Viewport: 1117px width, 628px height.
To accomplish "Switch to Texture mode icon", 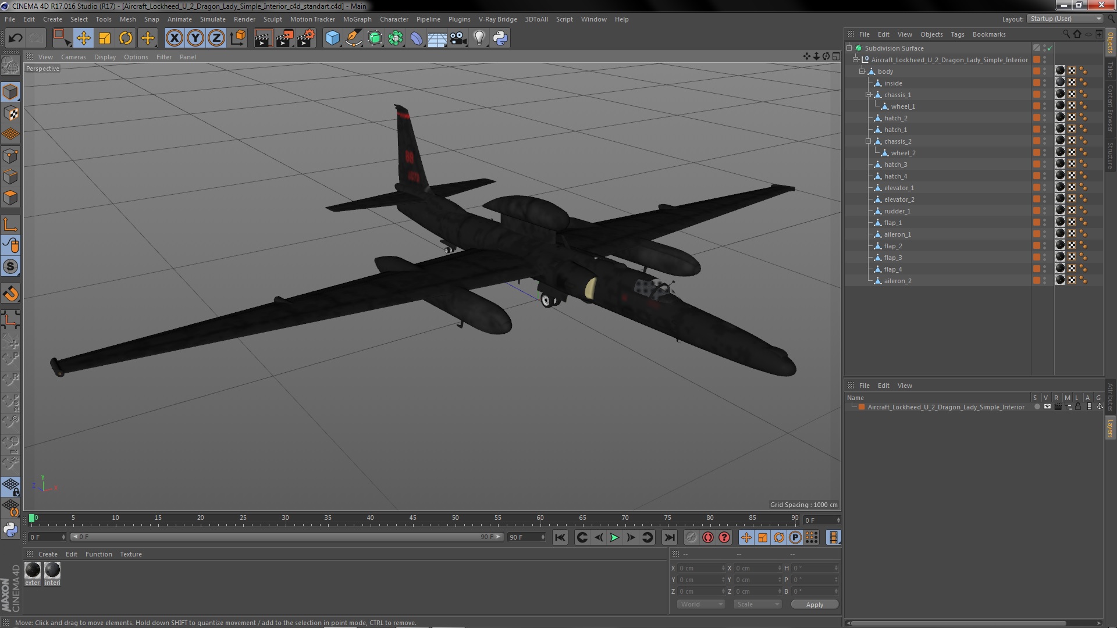I will (x=10, y=113).
